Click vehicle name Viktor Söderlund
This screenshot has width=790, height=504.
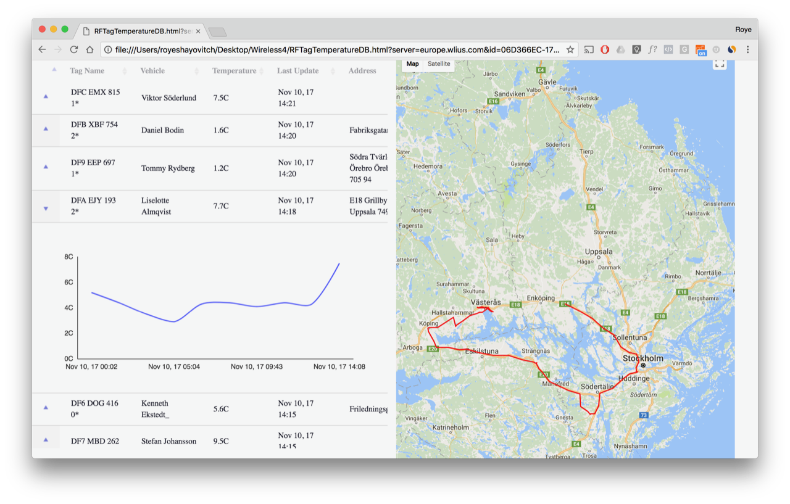click(169, 98)
